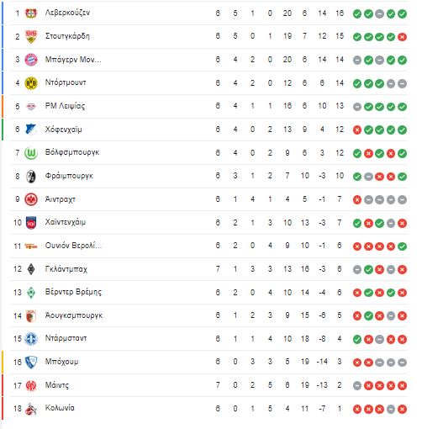Open team page for Λεβερκούζεν
The height and width of the screenshot is (429, 422).
click(67, 13)
